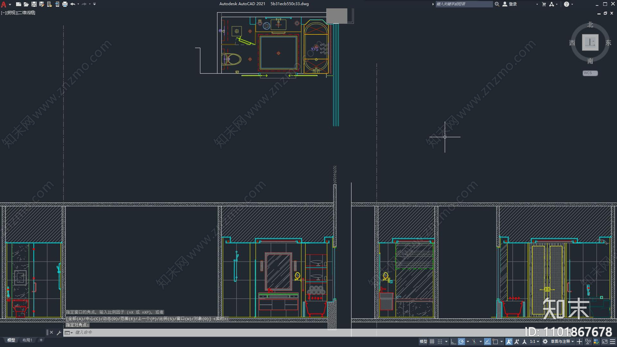Click the Clean Screen icon

coord(605,342)
